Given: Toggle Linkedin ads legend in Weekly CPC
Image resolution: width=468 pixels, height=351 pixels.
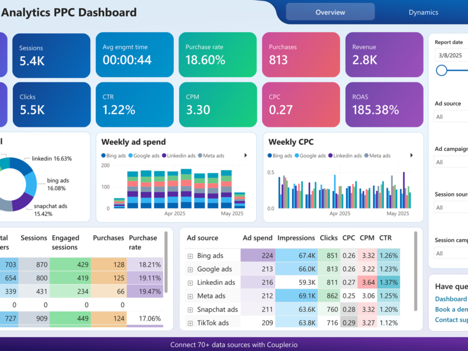Looking at the screenshot, I should point(345,156).
